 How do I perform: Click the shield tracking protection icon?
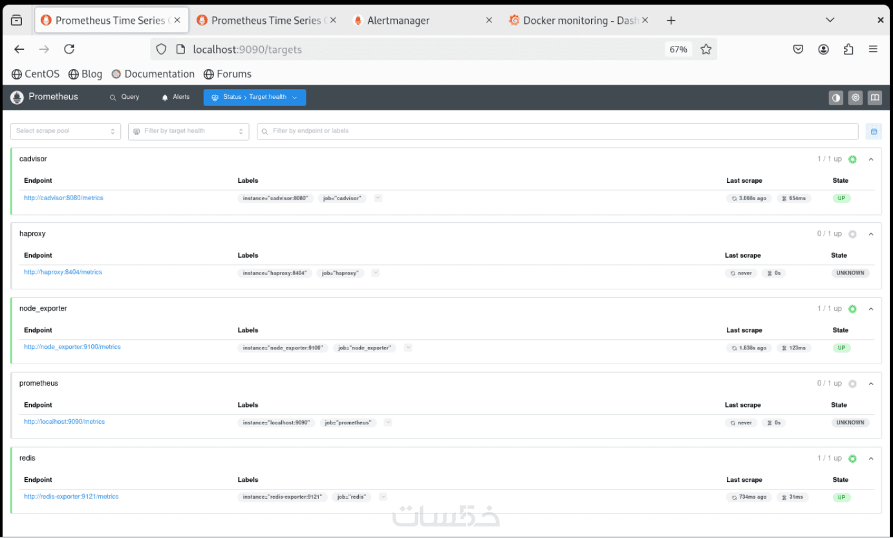click(162, 49)
